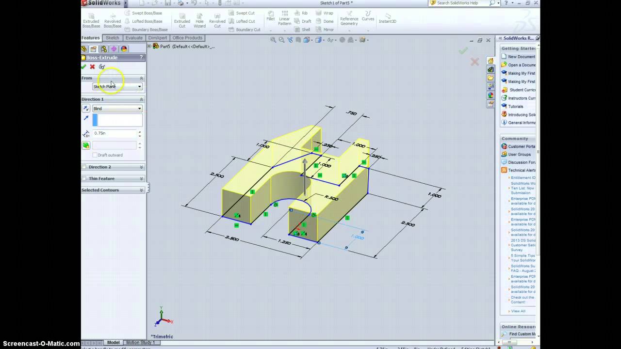Viewport: 621px width, 349px height.
Task: Open the Curves tool
Action: pos(368,17)
